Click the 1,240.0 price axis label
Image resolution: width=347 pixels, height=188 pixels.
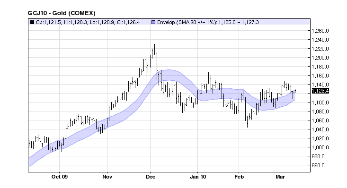(x=320, y=40)
